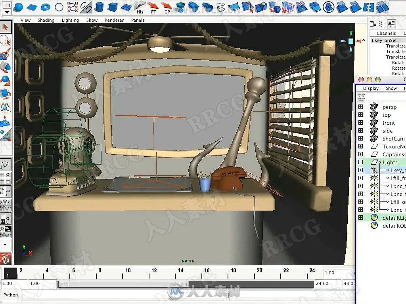The image size is (406, 304).
Task: Create a polygon plane from shelf
Action: [32, 8]
